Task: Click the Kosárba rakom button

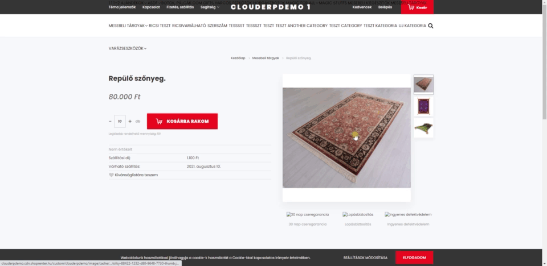Action: coord(182,121)
